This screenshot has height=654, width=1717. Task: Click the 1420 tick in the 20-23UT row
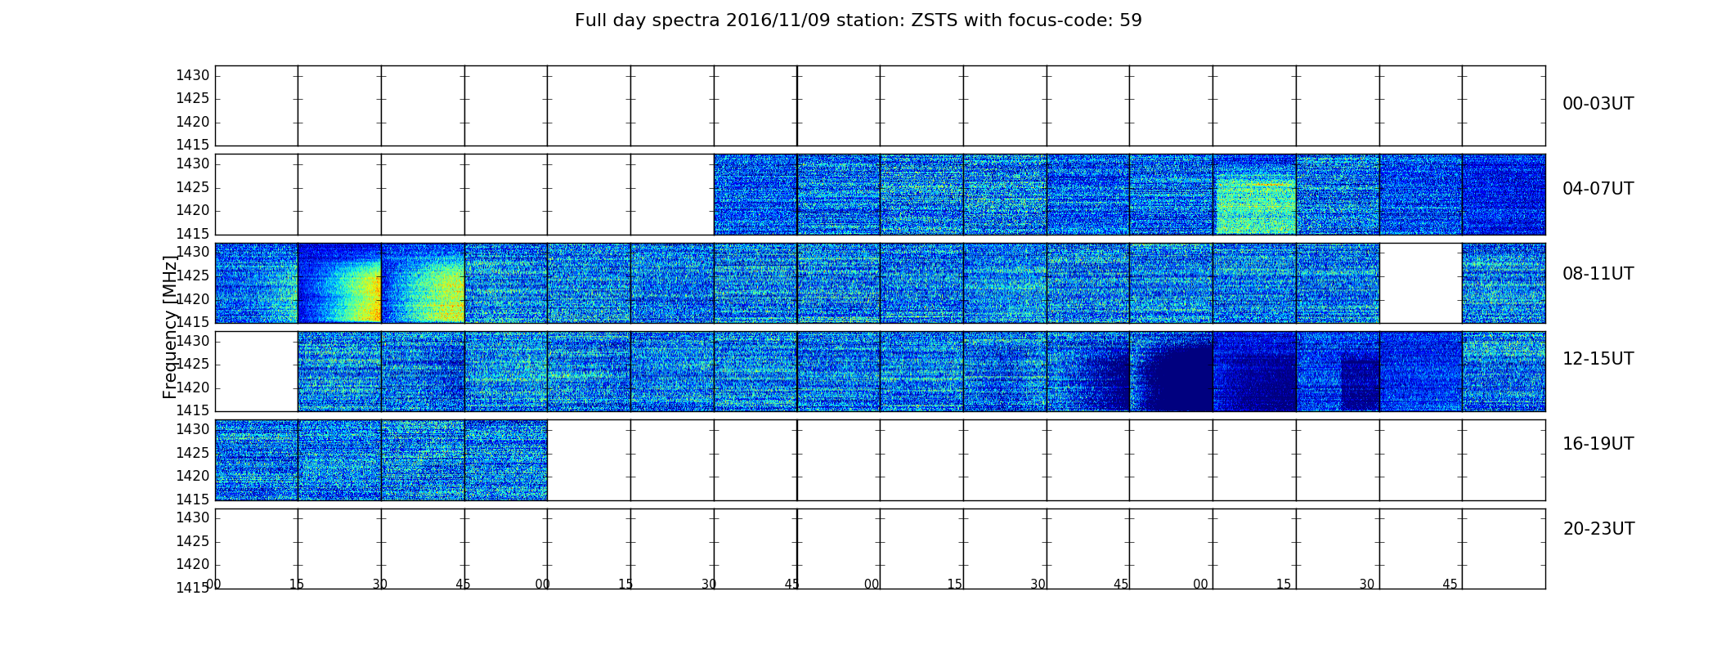click(x=193, y=564)
